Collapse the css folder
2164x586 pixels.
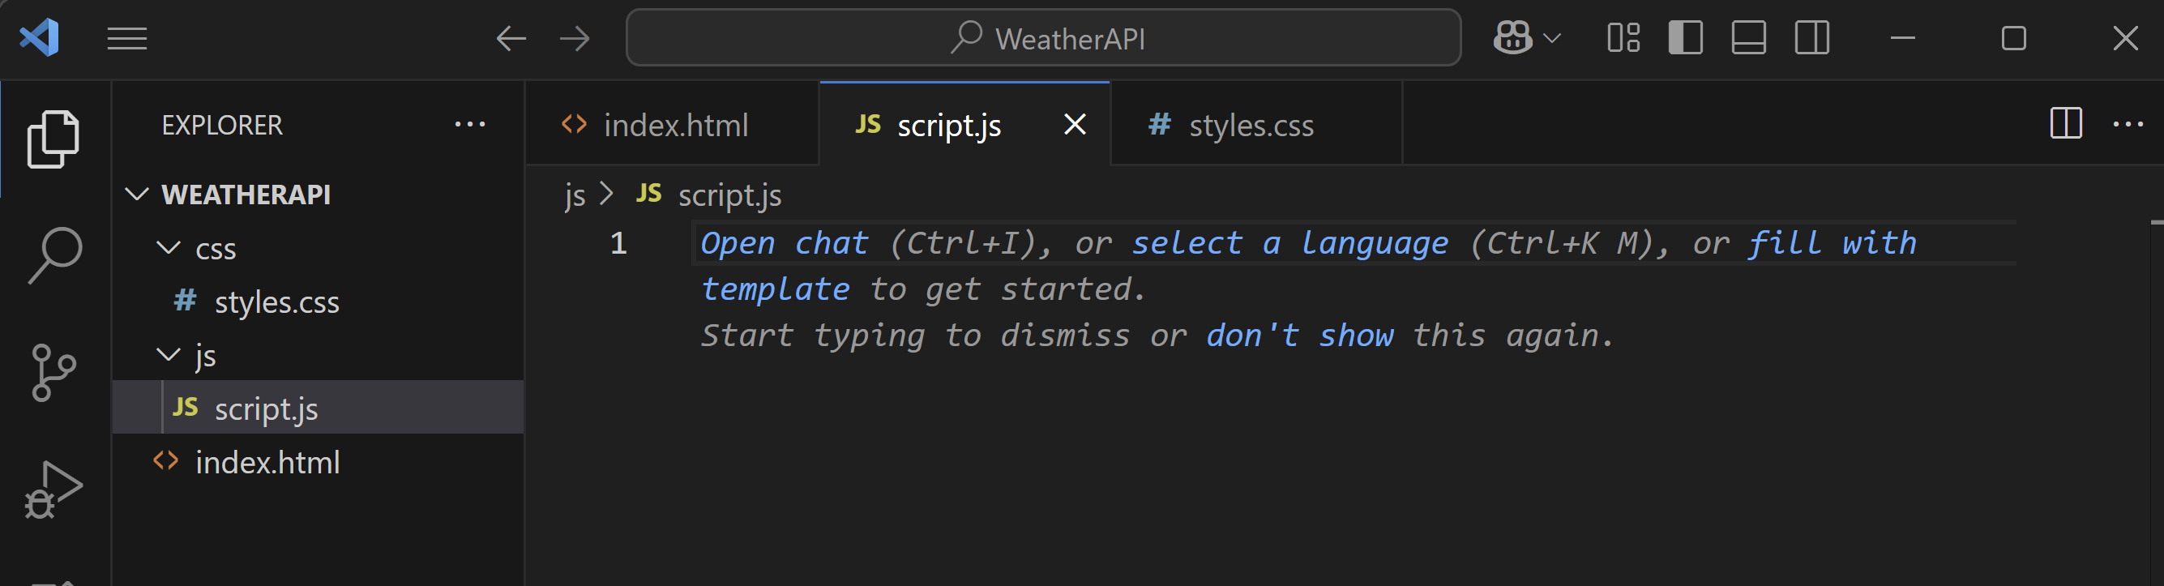click(169, 249)
